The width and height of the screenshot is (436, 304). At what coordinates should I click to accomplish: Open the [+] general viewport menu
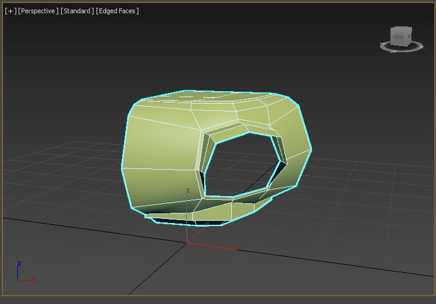click(x=10, y=11)
